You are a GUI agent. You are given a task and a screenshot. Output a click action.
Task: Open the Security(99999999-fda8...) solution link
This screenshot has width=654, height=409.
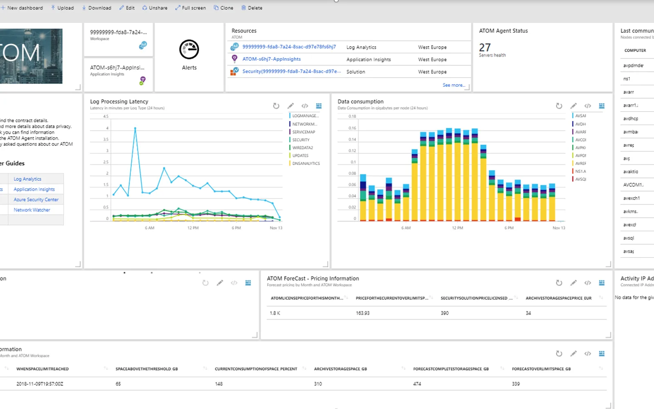[x=291, y=72]
